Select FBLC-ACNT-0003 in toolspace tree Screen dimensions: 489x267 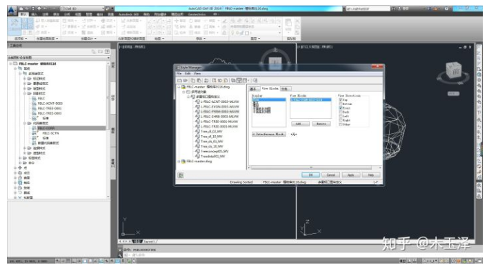coord(50,103)
